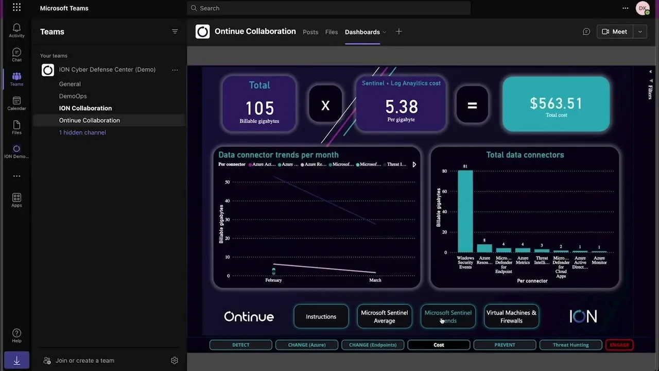
Task: Open manage teams settings gear
Action: point(175,361)
